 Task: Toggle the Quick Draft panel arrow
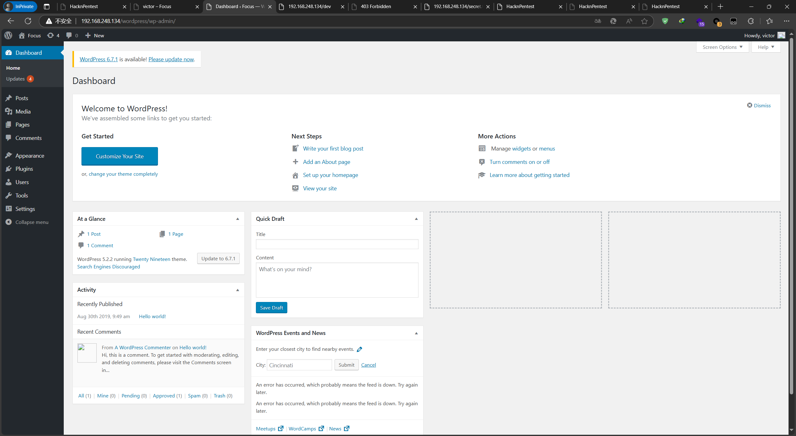(x=416, y=219)
